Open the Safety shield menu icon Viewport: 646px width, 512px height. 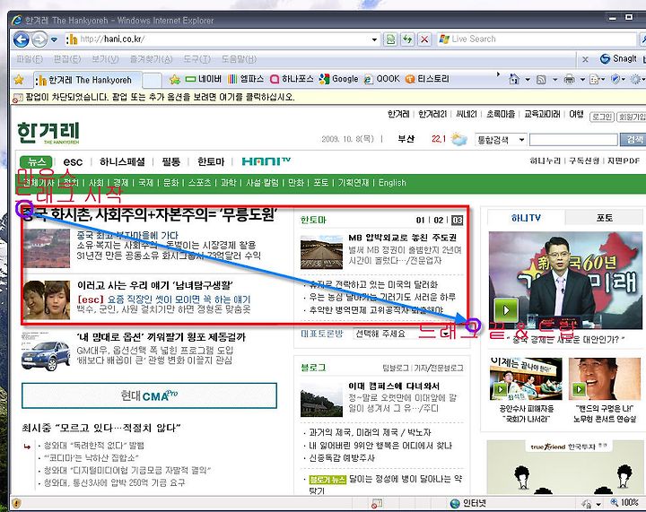point(617,80)
